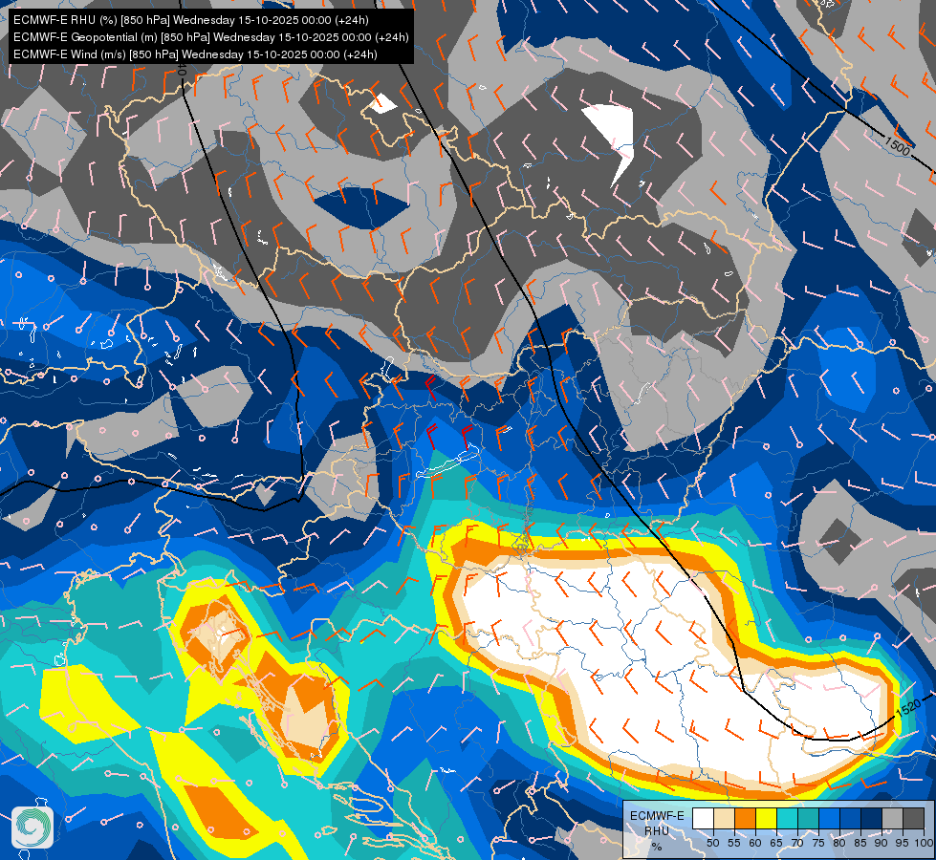Choose the teal 70–75 legend swatch

(808, 818)
